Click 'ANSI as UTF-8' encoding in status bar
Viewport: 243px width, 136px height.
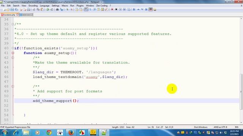[x=220, y=127]
